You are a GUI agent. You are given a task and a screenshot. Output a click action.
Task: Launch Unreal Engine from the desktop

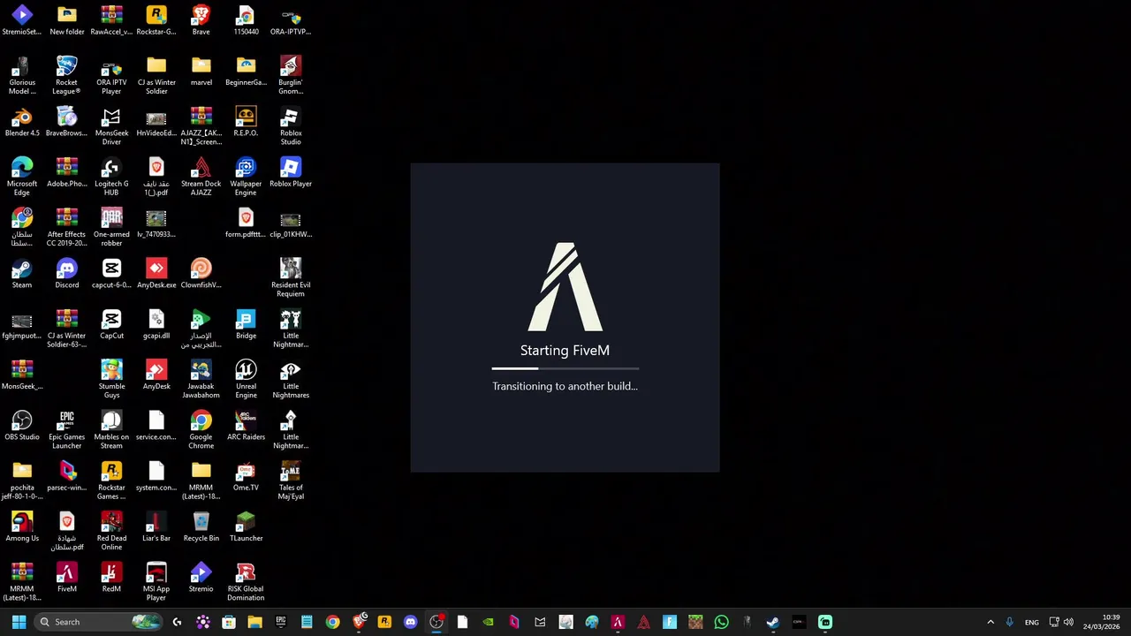point(246,379)
